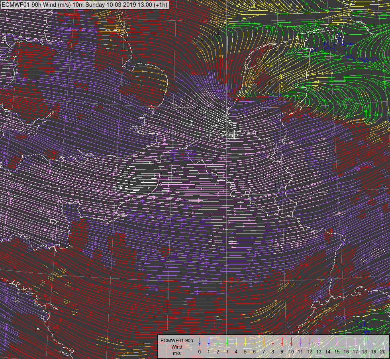Click the purple 11 m/s legend arrow

tap(300, 342)
